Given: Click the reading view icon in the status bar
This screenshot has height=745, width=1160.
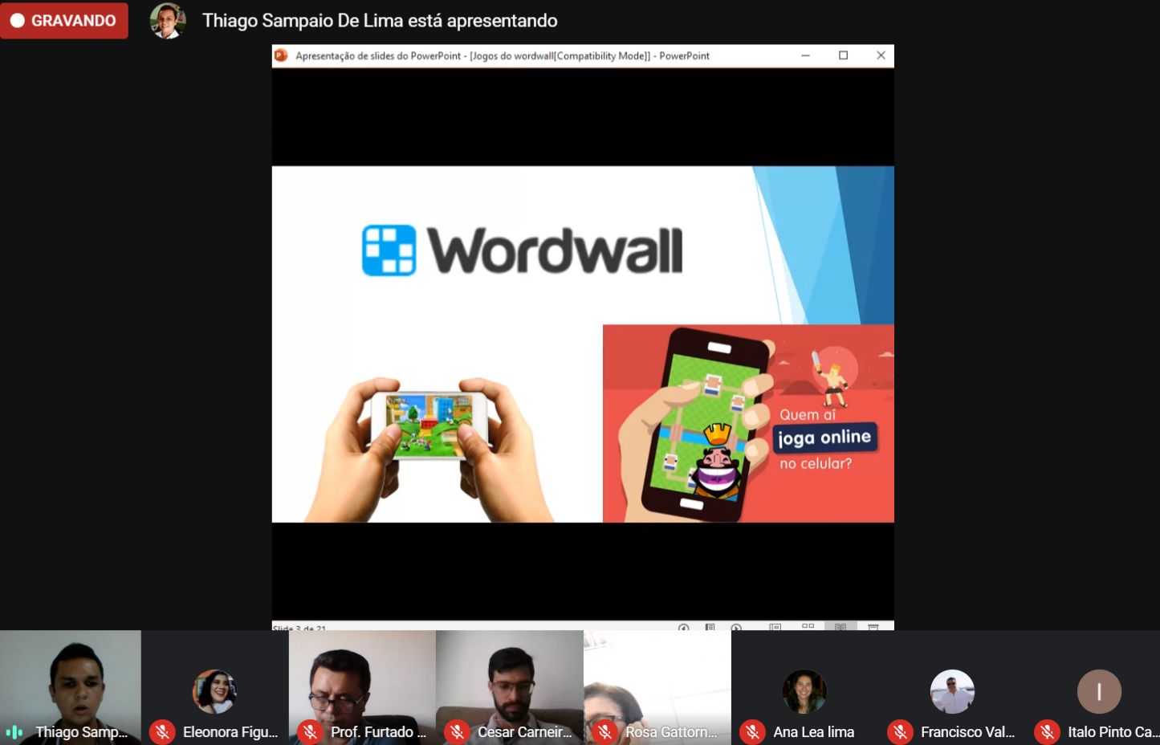Looking at the screenshot, I should point(840,626).
